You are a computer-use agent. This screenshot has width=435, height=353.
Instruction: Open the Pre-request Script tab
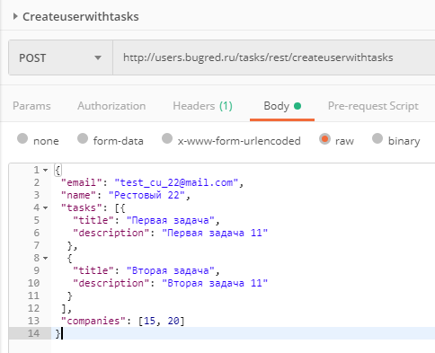pyautogui.click(x=373, y=106)
